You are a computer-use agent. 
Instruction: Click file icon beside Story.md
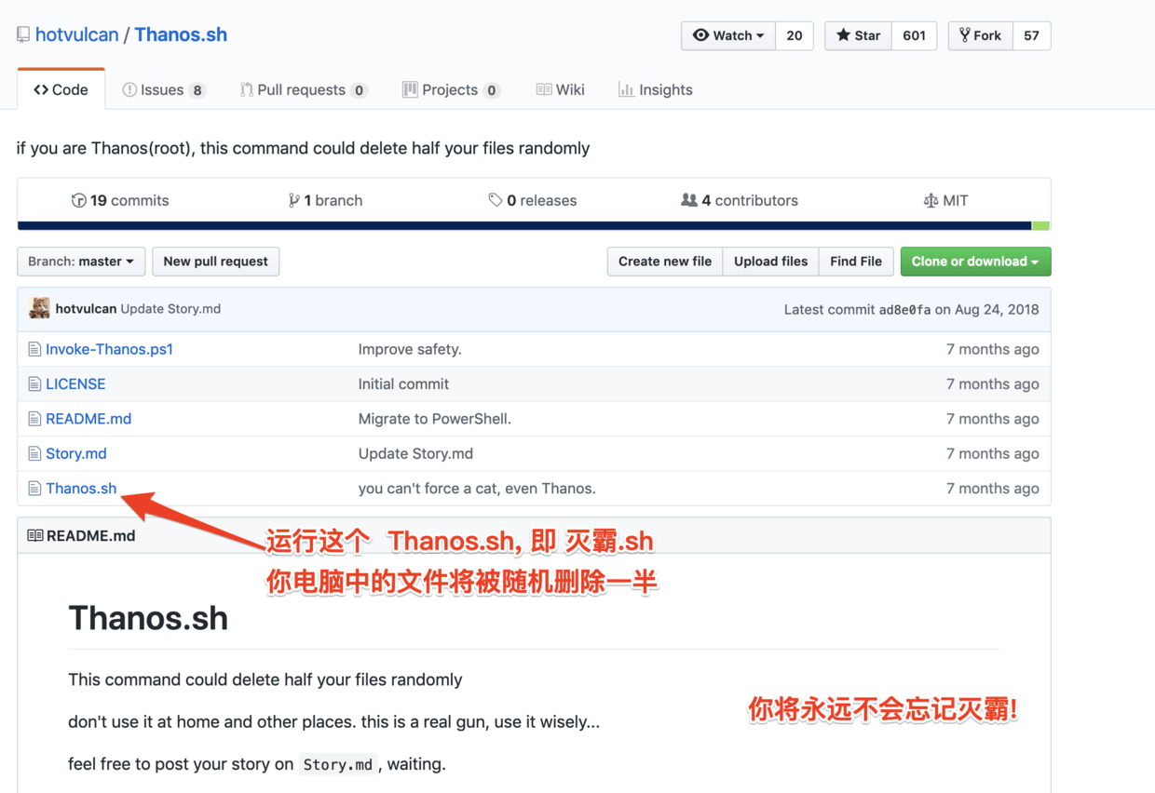pyautogui.click(x=34, y=454)
